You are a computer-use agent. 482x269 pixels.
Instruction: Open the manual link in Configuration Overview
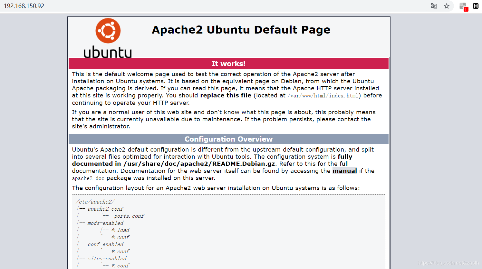(345, 171)
